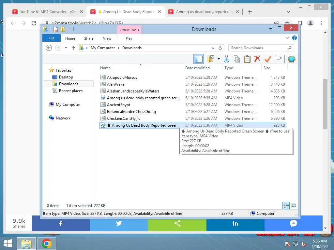The image size is (334, 250).
Task: Expand breadcrumb arrow after My Computer
Action: pyautogui.click(x=119, y=48)
